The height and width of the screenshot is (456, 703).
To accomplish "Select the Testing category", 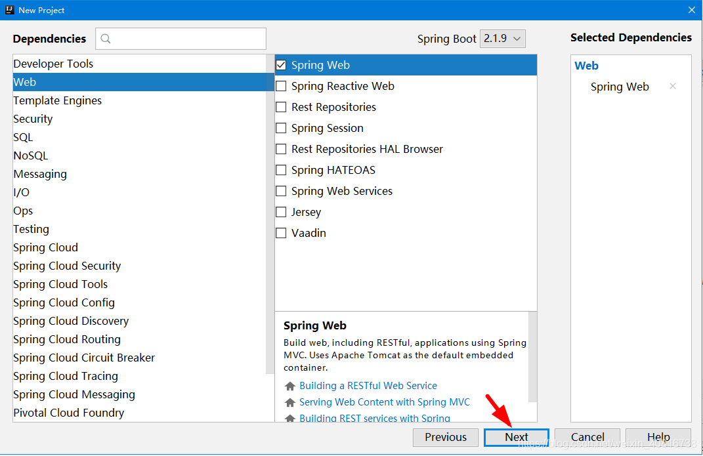I will click(139, 229).
